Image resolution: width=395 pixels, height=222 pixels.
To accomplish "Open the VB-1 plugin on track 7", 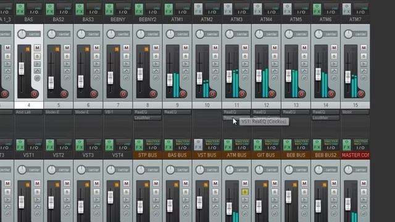I will click(x=118, y=112).
